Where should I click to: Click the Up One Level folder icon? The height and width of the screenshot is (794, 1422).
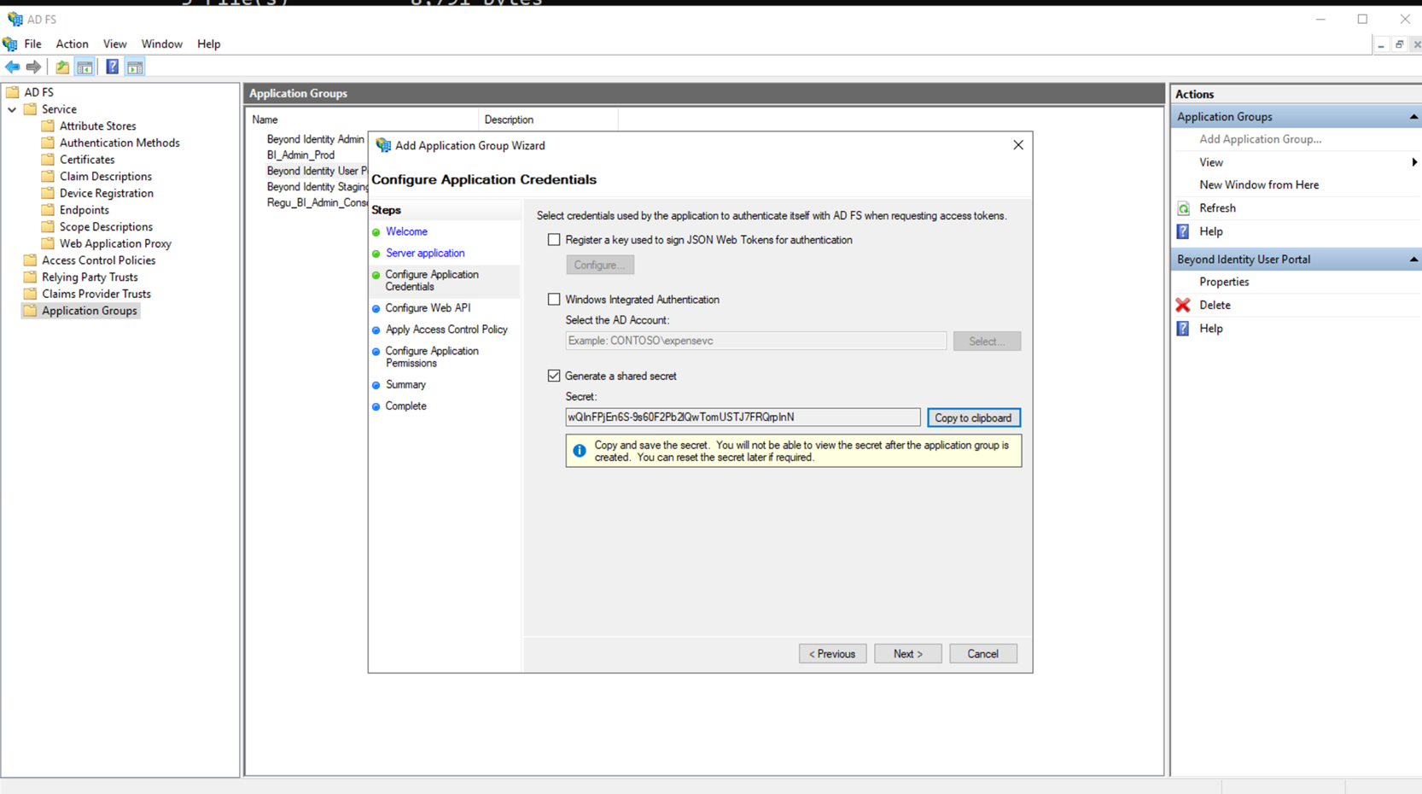coord(62,67)
